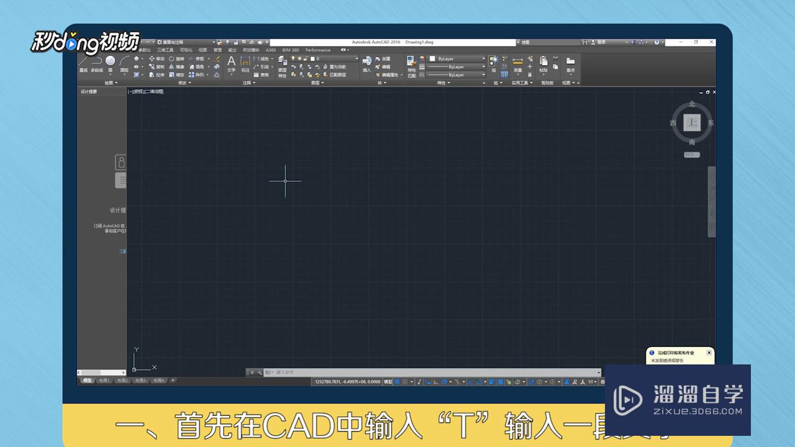The width and height of the screenshot is (795, 447).
Task: Open the 可视化 ribbon tab
Action: click(186, 50)
